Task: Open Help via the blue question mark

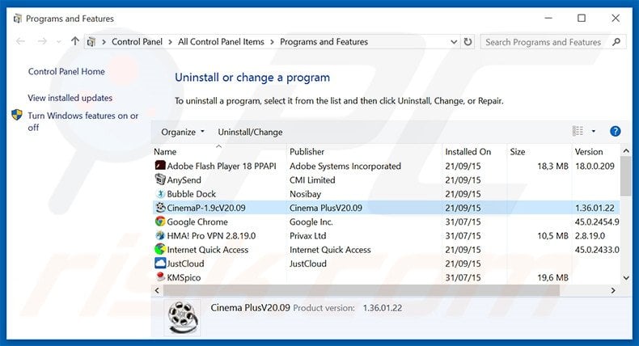Action: (x=615, y=131)
